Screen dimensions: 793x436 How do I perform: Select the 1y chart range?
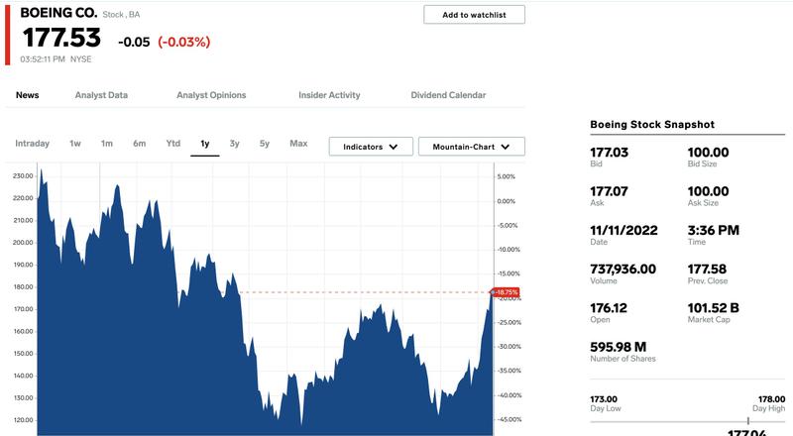[x=205, y=144]
